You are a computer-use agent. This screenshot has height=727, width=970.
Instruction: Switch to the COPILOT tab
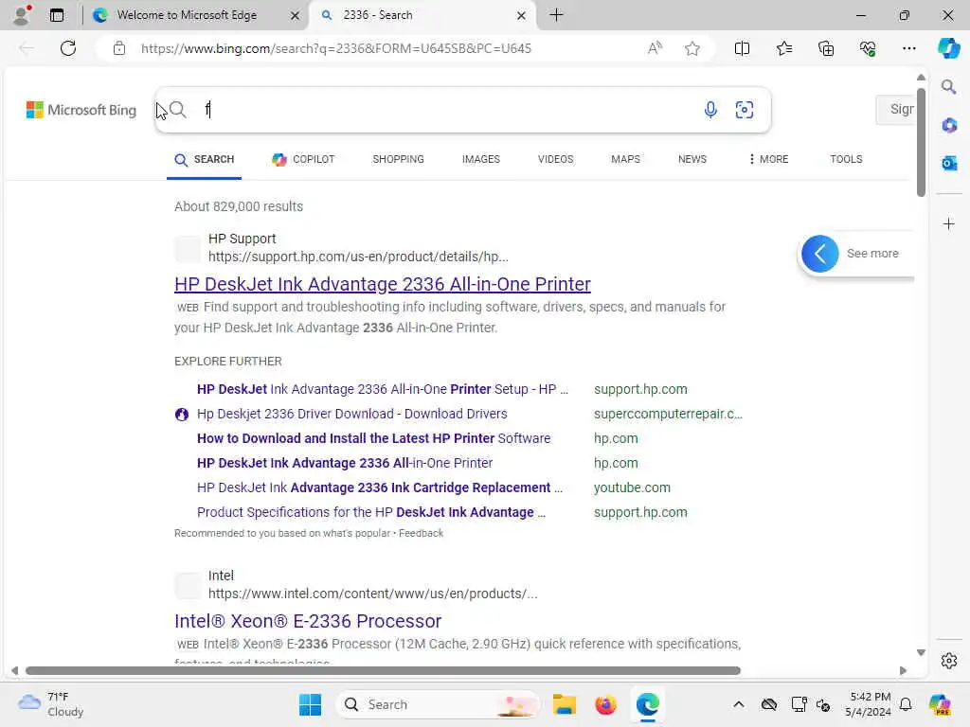303,159
